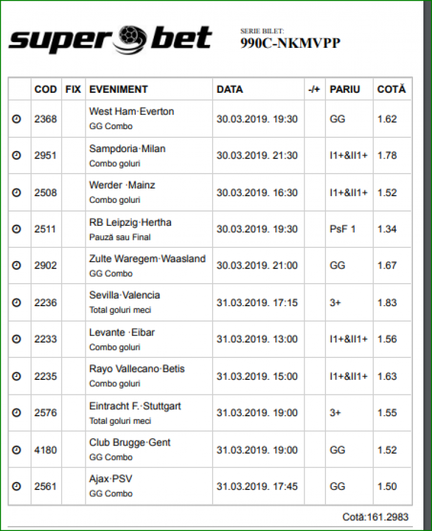Click the clock icon beside West Ham-Everton
This screenshot has height=531, width=432.
click(17, 119)
